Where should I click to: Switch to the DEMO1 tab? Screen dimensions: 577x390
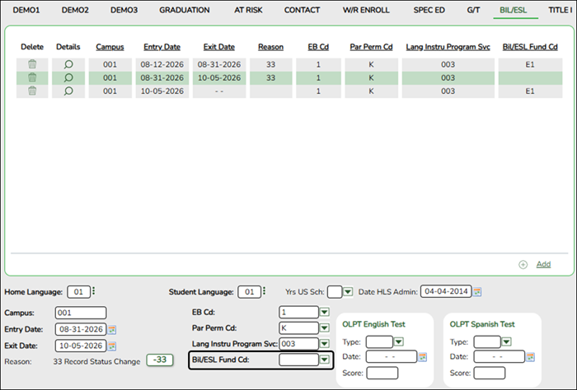coord(26,10)
